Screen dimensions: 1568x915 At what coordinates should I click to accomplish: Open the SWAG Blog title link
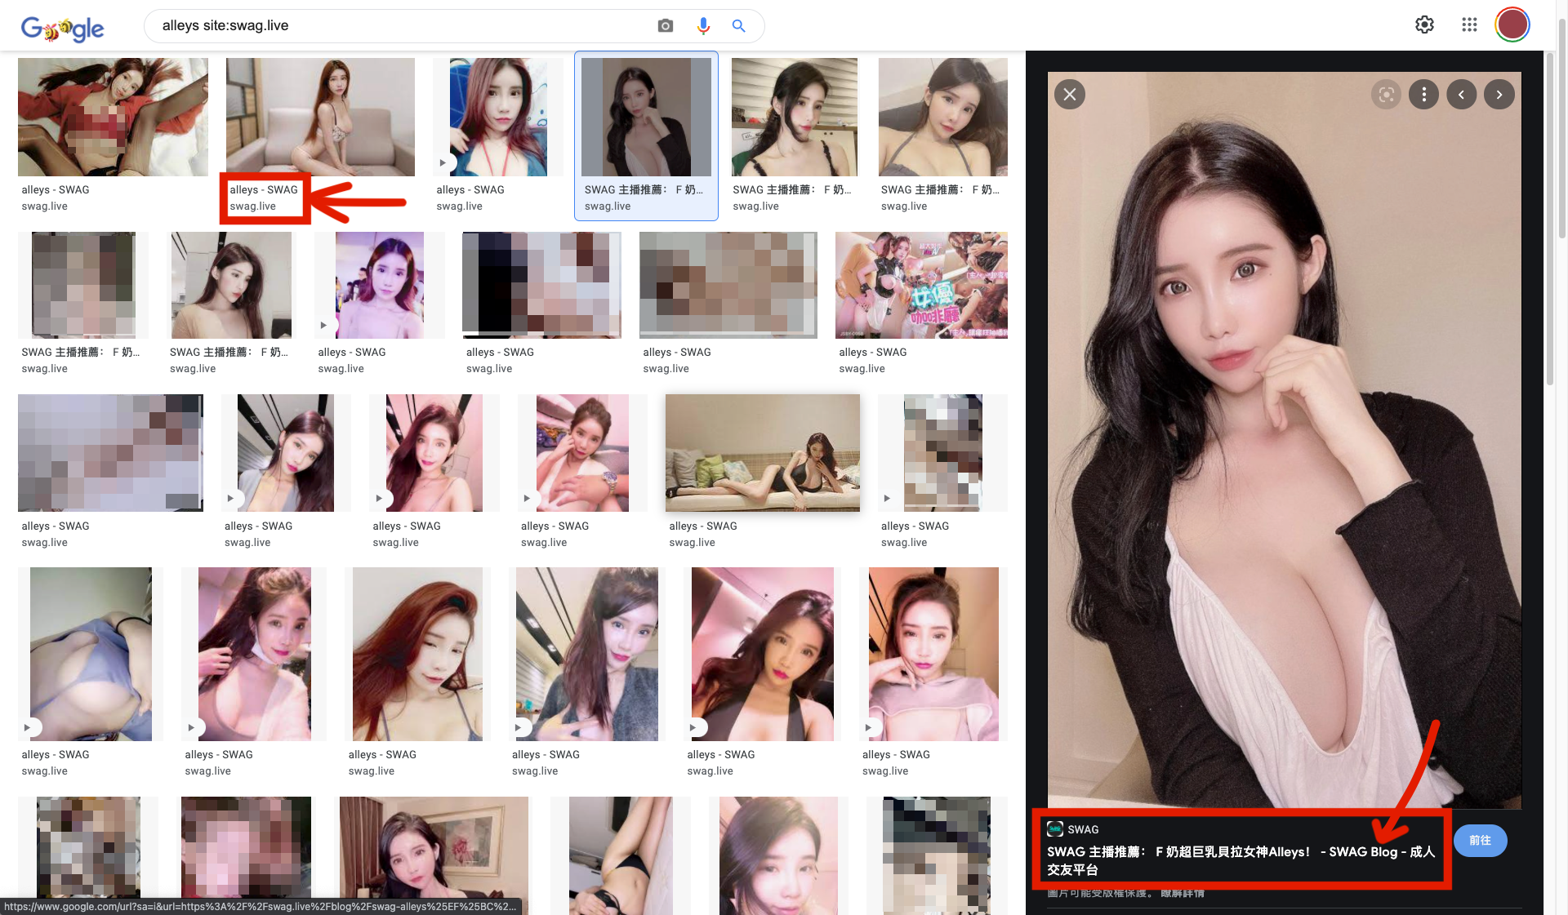click(1241, 860)
